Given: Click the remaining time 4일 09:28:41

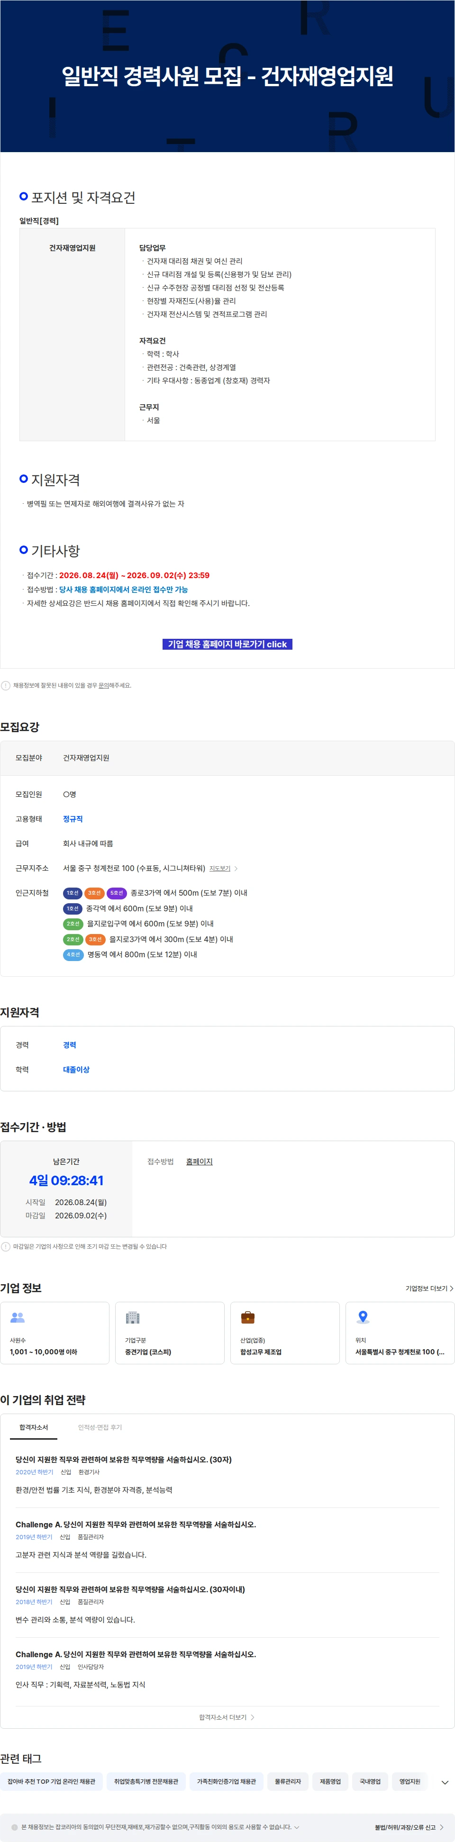Looking at the screenshot, I should tap(66, 1180).
